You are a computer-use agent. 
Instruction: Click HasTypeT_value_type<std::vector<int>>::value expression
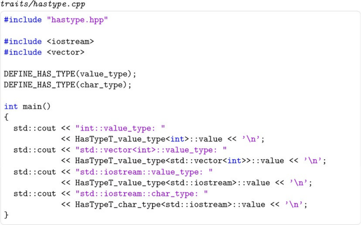180,161
